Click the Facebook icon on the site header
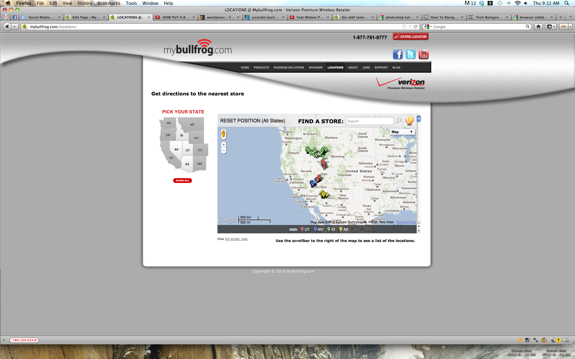Viewport: 575px width, 359px height. [x=398, y=54]
